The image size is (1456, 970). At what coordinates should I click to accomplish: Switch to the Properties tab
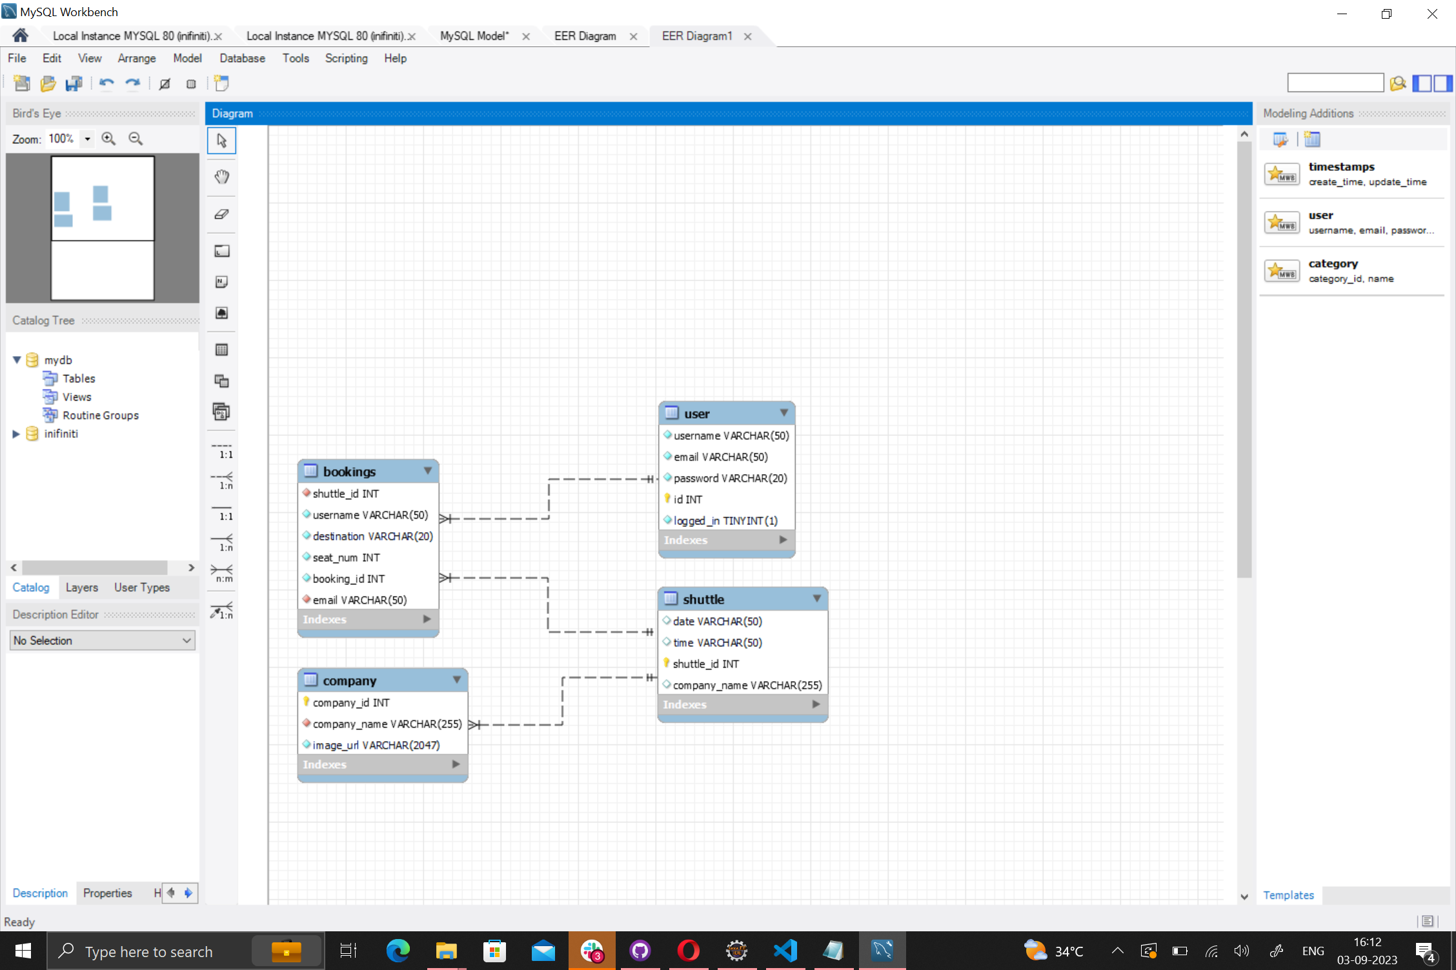tap(107, 893)
